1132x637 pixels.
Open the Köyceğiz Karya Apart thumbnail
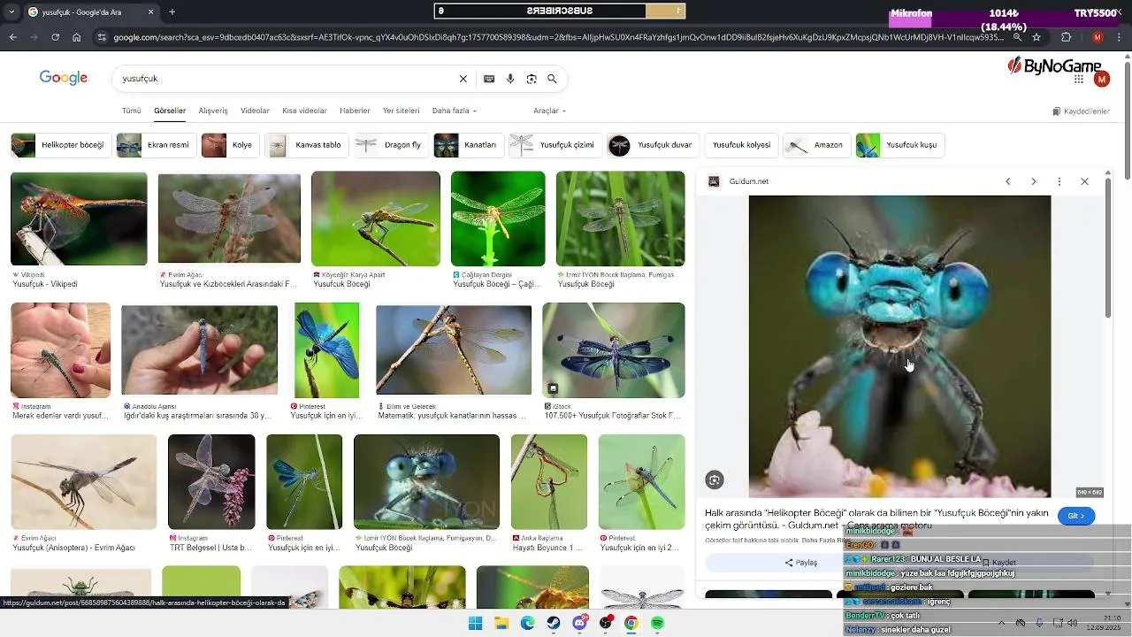pos(375,219)
